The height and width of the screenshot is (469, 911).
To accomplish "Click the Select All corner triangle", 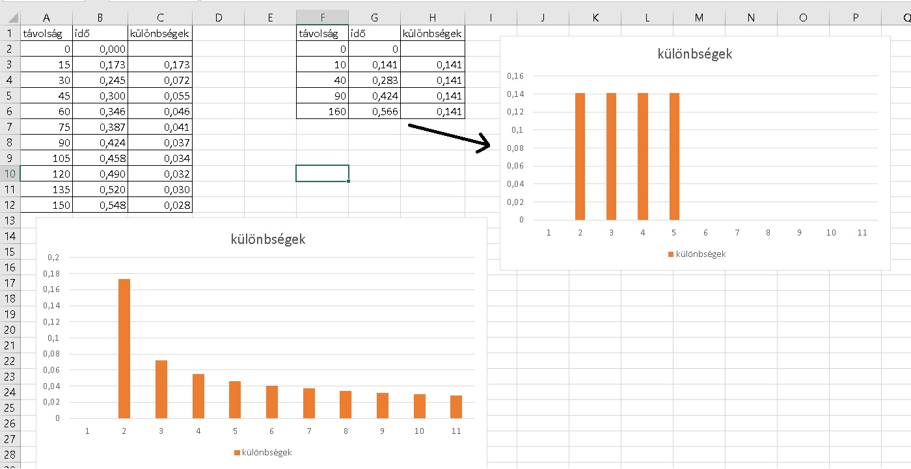I will coord(12,18).
